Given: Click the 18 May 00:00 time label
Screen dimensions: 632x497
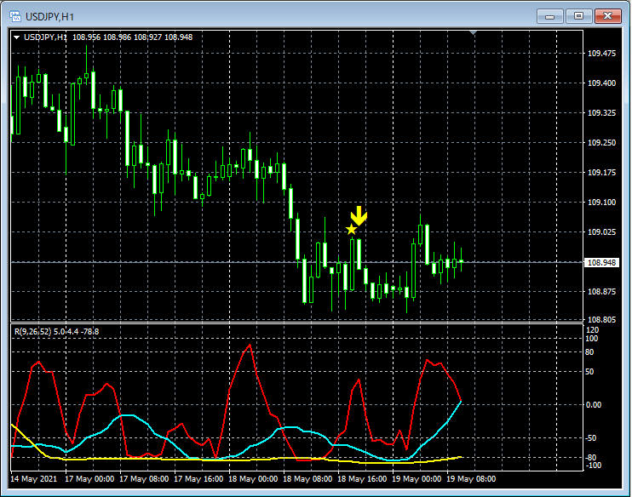Looking at the screenshot, I should pos(253,479).
